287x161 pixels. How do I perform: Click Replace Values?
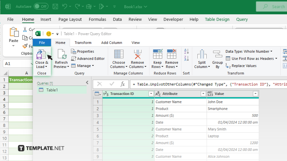pyautogui.click(x=241, y=66)
